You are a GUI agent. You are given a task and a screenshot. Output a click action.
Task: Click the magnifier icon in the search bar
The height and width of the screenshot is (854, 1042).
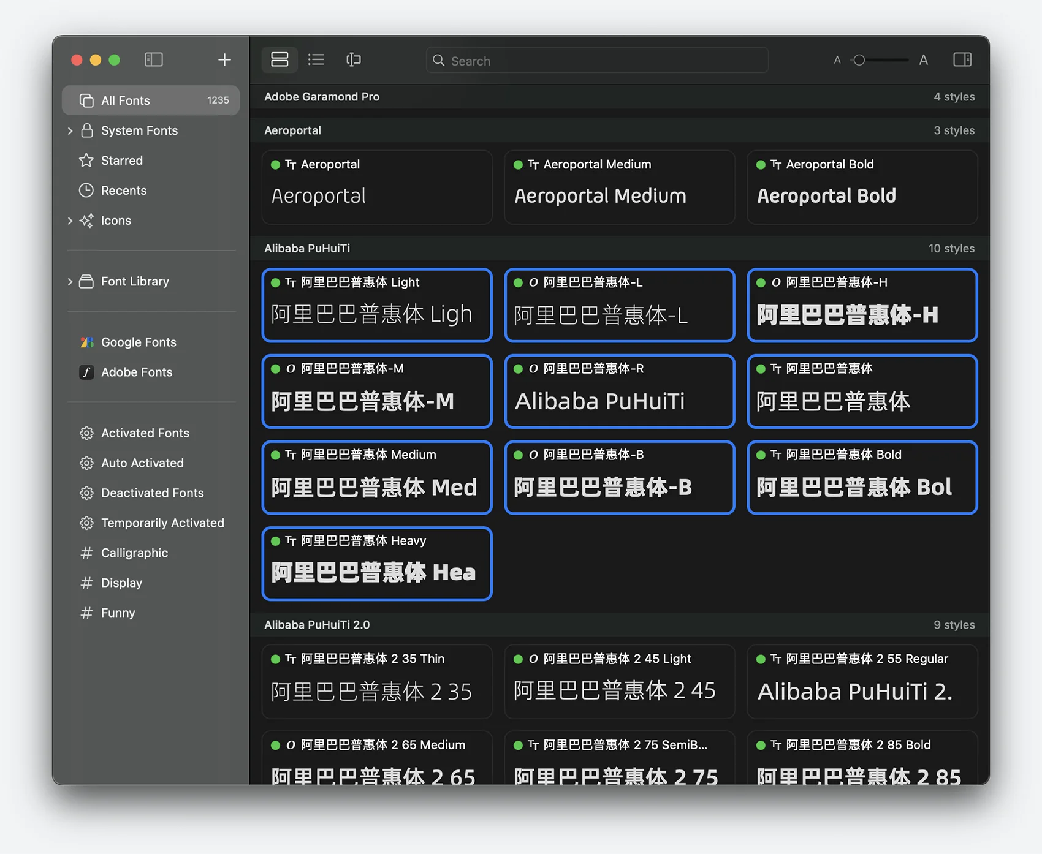(x=438, y=60)
